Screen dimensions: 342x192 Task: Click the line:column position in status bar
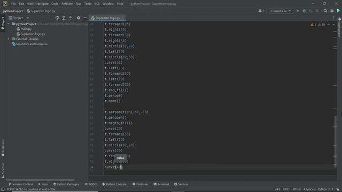277,189
